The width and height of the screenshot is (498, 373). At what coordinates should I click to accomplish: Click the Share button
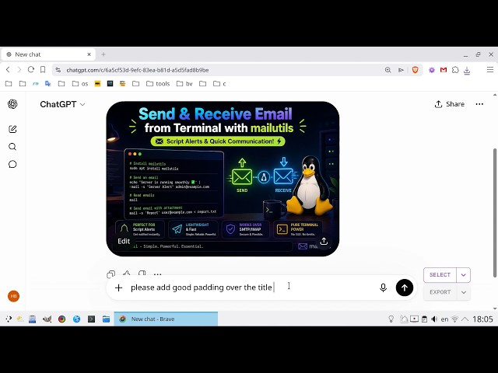point(450,104)
